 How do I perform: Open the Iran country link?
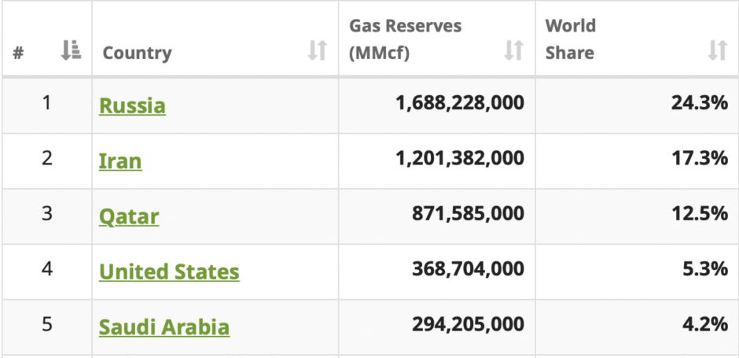point(120,161)
